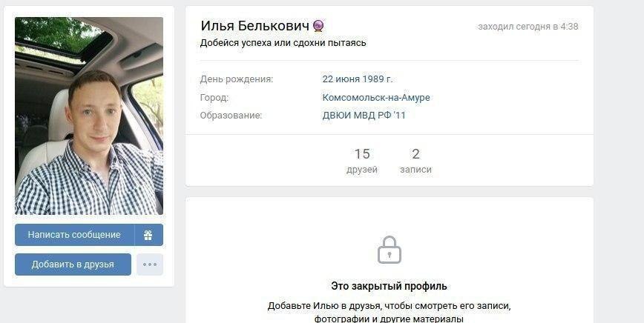View the '2 записи' posts counter

pyautogui.click(x=415, y=161)
